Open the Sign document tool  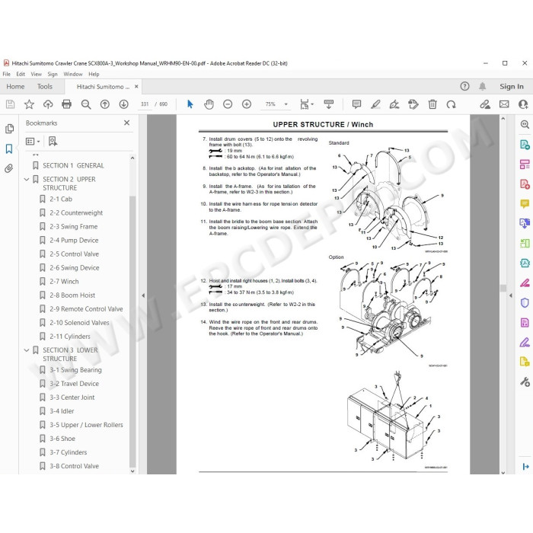pyautogui.click(x=394, y=104)
